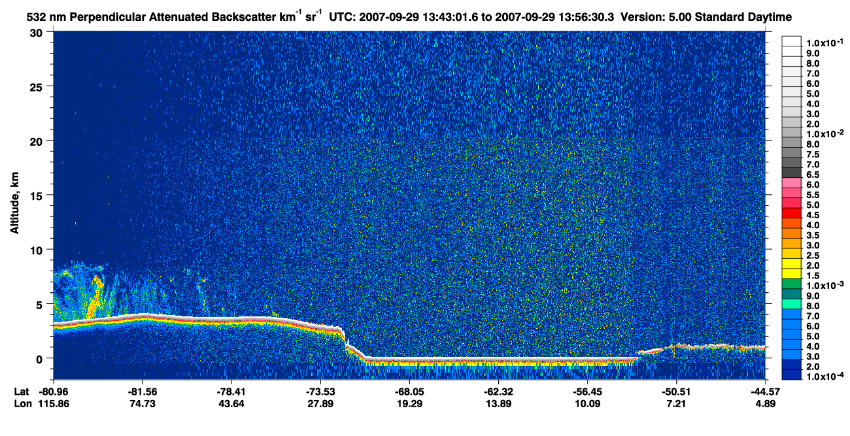Pick the darkest navy swatch above the 1.0x10-4 label
This screenshot has width=850, height=436.
tap(791, 375)
